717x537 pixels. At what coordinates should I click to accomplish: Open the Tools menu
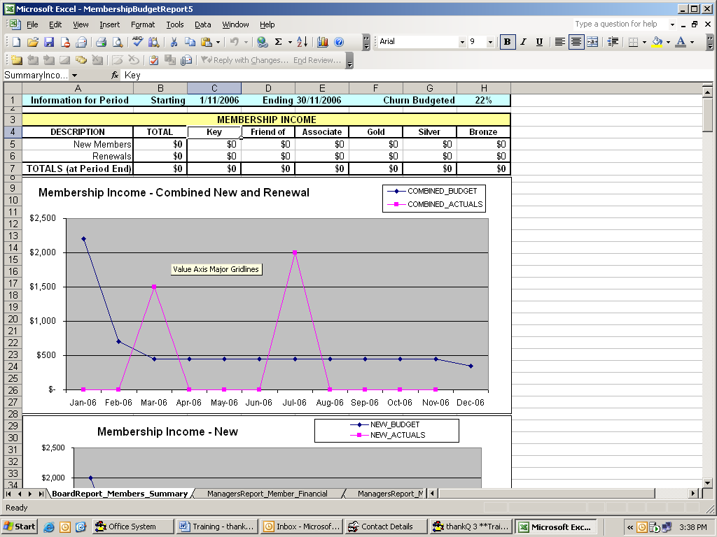click(x=174, y=24)
